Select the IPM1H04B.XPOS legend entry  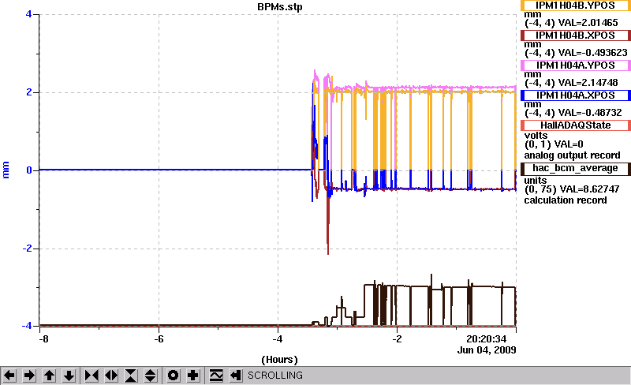click(x=576, y=36)
